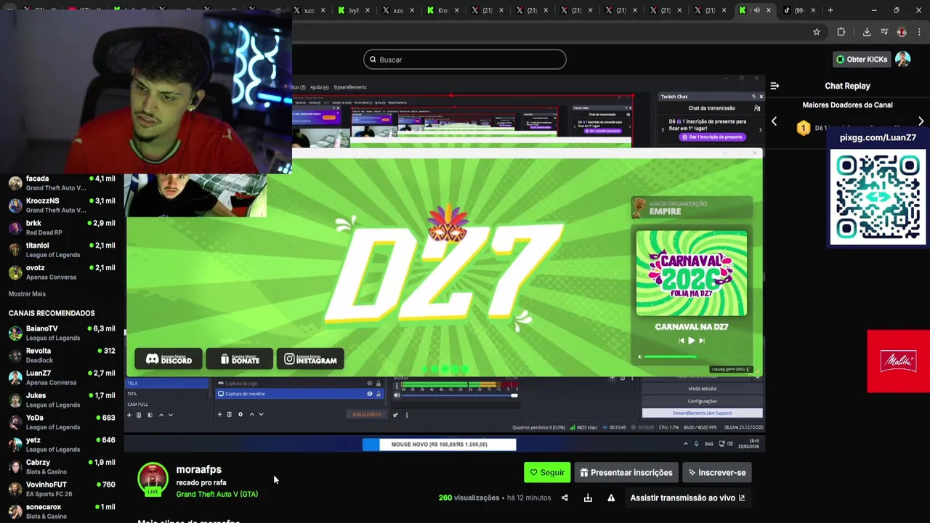Open the Chrome three-dot menu
Screen dimensions: 930x523
tap(919, 32)
